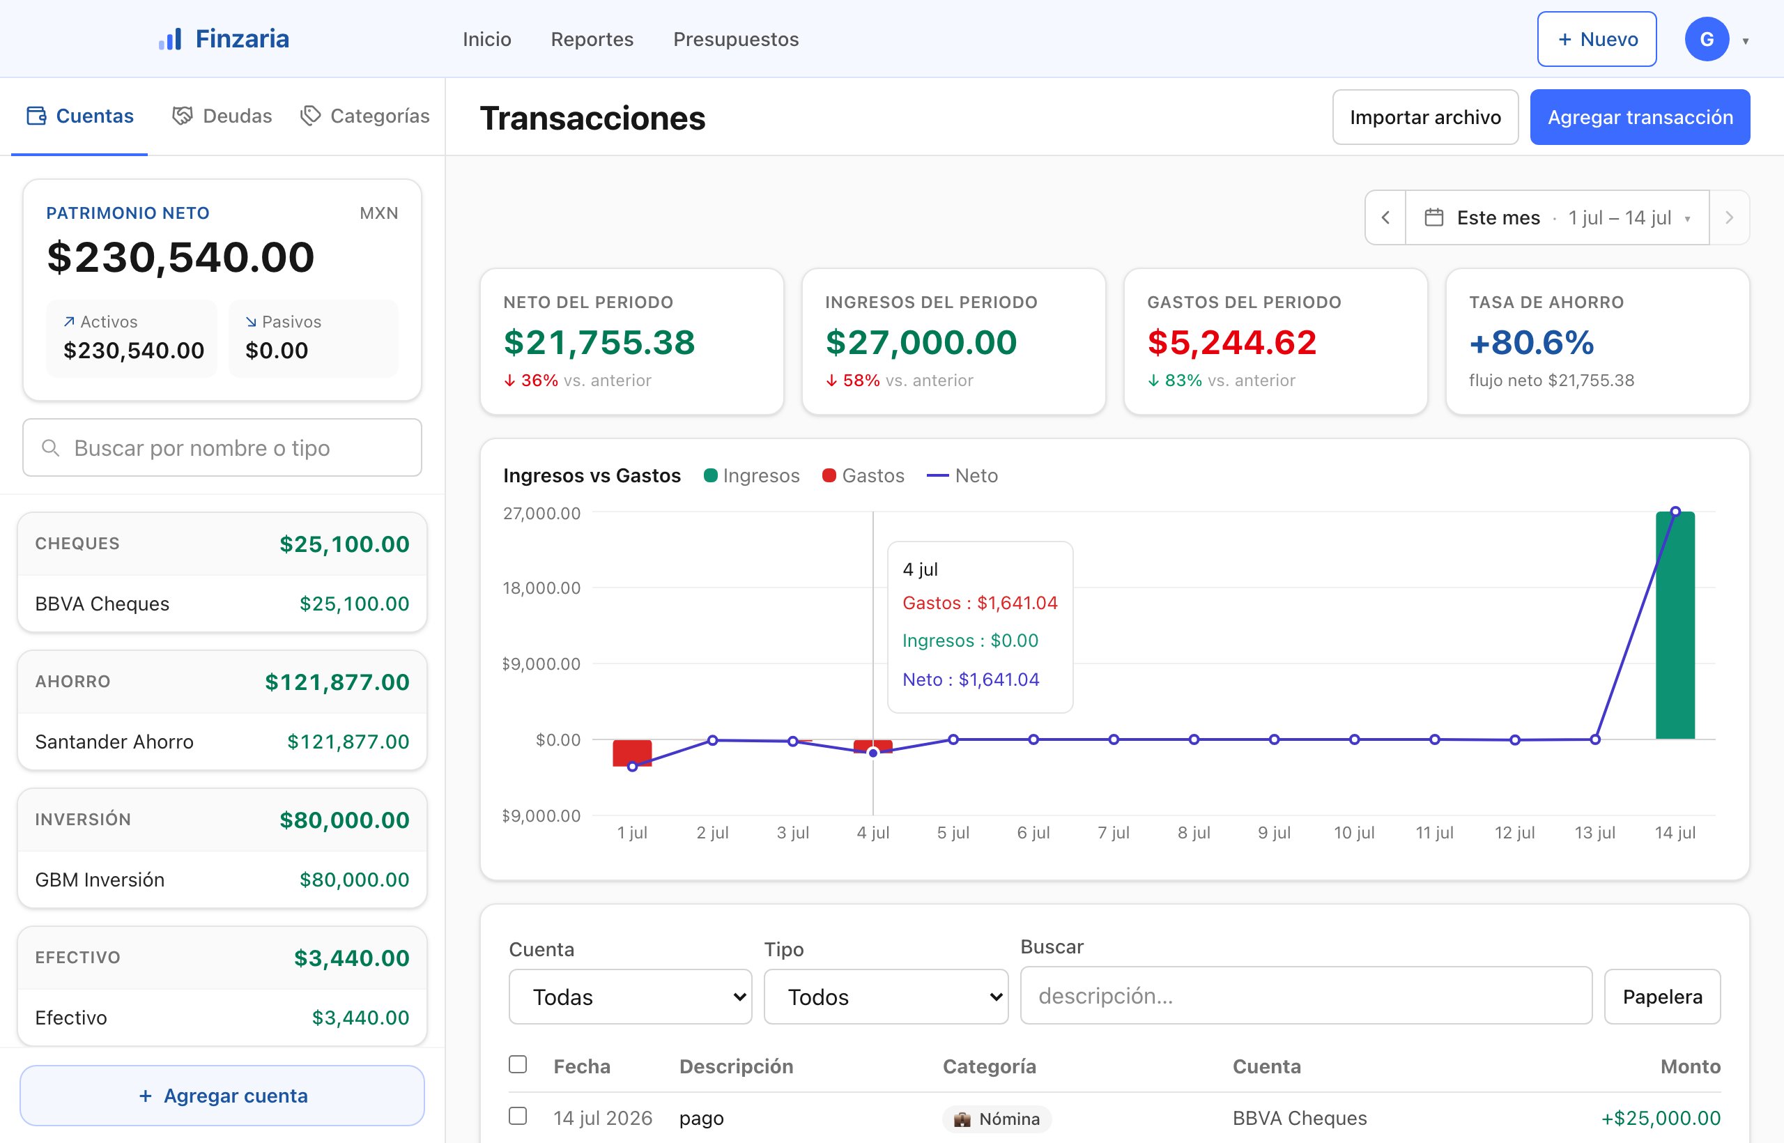This screenshot has width=1784, height=1143.
Task: Click the EFECTIVO group header
Action: [x=222, y=958]
